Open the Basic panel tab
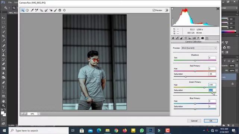The height and width of the screenshot is (134, 239). [173, 38]
